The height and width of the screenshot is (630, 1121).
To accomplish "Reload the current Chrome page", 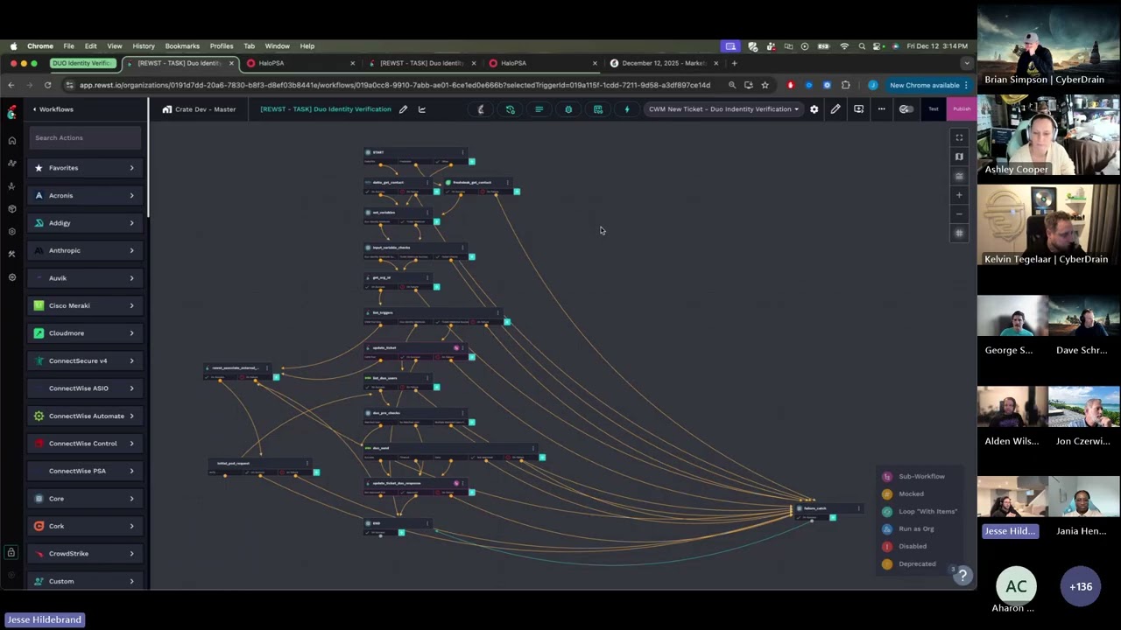I will [x=47, y=85].
